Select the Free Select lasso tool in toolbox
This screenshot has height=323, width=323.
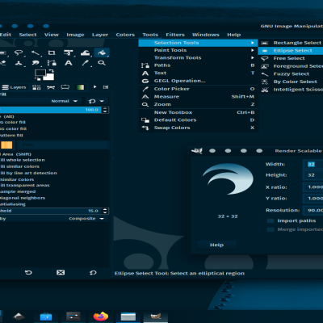coord(19,53)
